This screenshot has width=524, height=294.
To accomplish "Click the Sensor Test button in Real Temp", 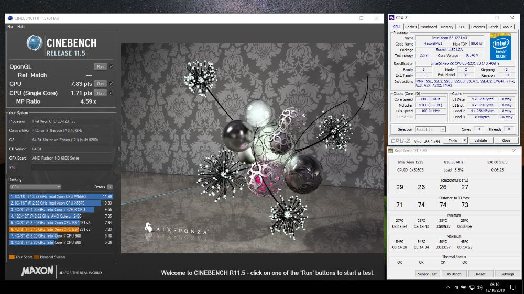I will 427,274.
